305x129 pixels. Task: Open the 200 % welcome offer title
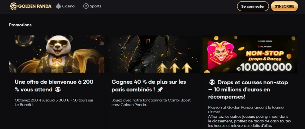pos(54,86)
